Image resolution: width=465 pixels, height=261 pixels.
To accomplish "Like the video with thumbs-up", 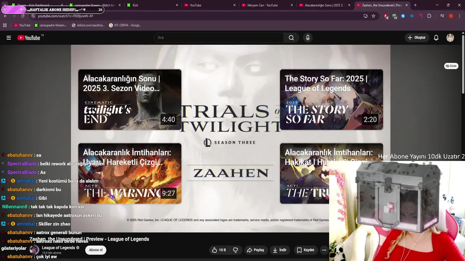I will tap(219, 250).
